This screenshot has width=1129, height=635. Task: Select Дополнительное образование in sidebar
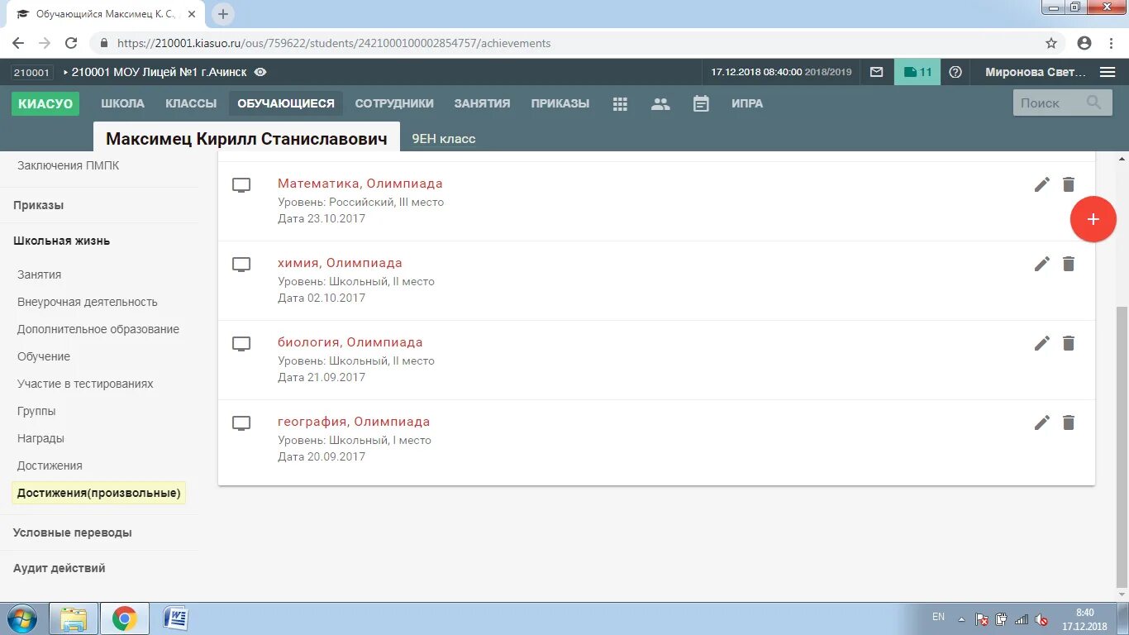[x=98, y=329]
